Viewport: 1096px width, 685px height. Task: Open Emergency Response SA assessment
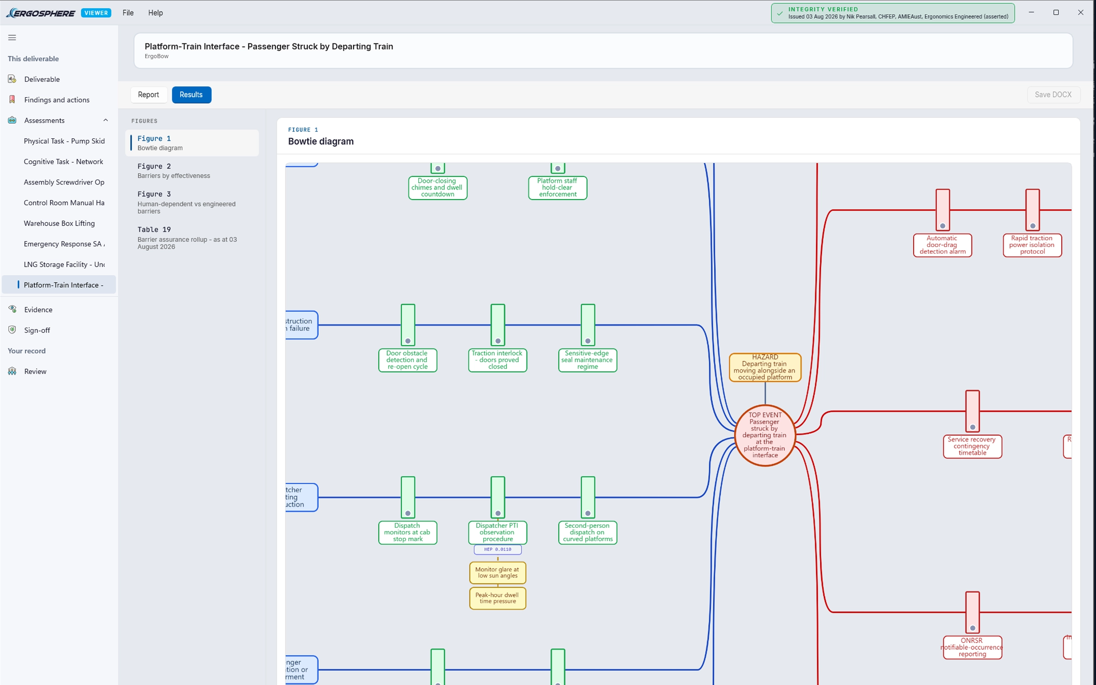[x=64, y=243]
